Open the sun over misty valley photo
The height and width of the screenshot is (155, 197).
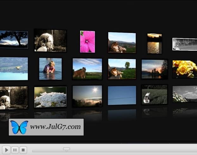tap(87, 96)
